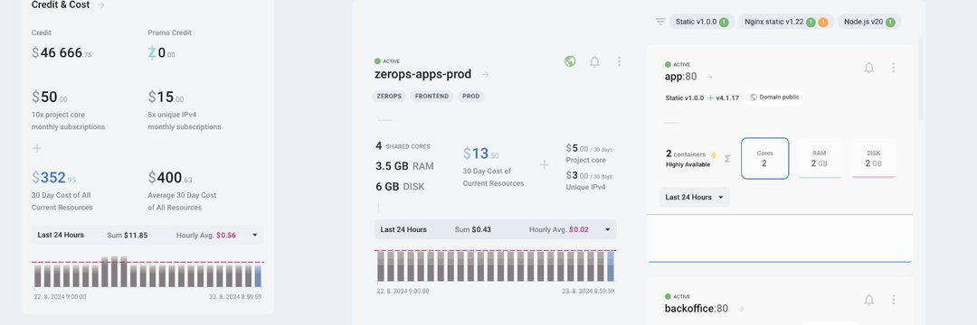
Task: Open three-dot menu for backoffice:80 service
Action: coord(893,300)
